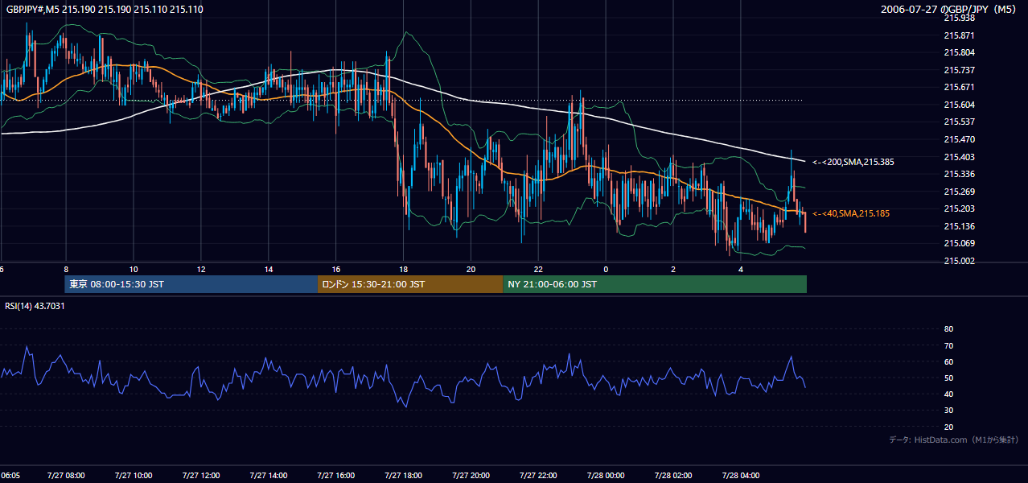This screenshot has width=1028, height=483.
Task: Click price axis value 215.470
Action: [x=959, y=139]
